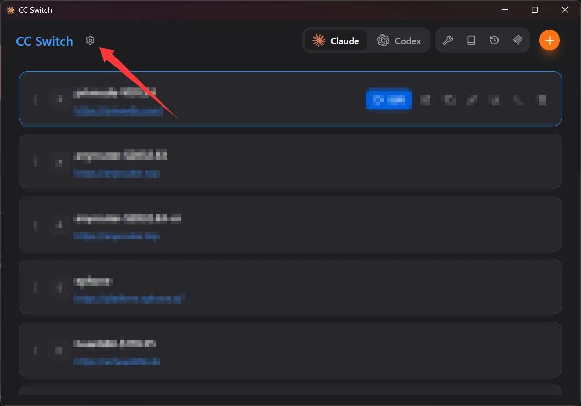The width and height of the screenshot is (581, 406).
Task: Minimize the CC Switch window
Action: coord(505,10)
